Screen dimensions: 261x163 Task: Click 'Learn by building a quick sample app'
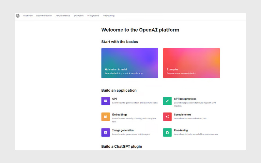124,73
